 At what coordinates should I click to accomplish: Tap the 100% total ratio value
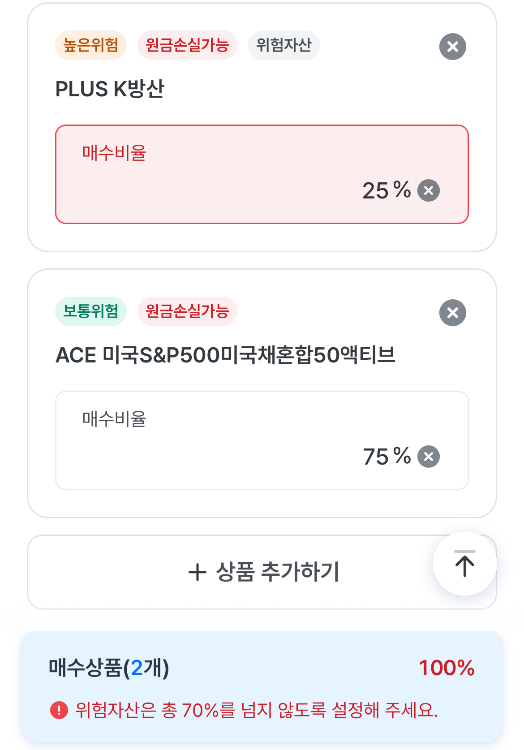(447, 668)
